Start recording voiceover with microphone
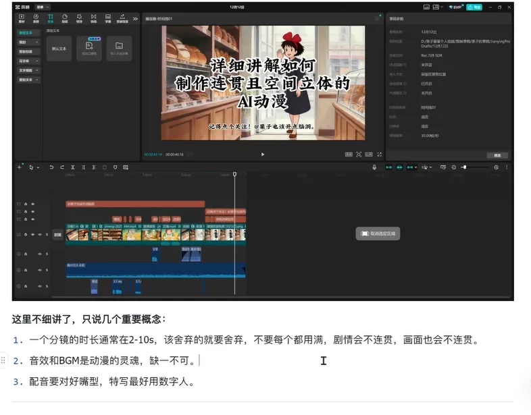The height and width of the screenshot is (415, 531). [x=374, y=167]
